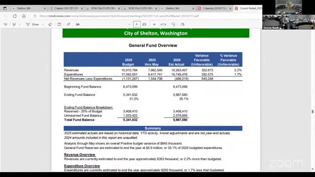This screenshot has width=315, height=177.
Task: Select the top Zoom participant video
Action: pyautogui.click(x=288, y=7)
